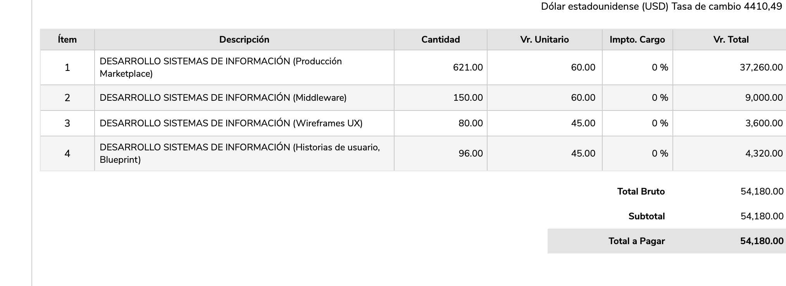Select the 4,320.00 row total
The image size is (786, 286).
pyautogui.click(x=764, y=153)
